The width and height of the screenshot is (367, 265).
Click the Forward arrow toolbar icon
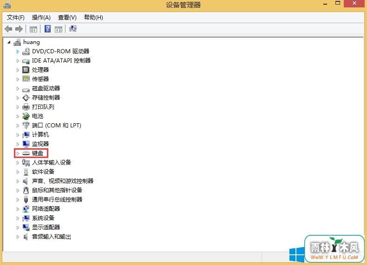19,29
